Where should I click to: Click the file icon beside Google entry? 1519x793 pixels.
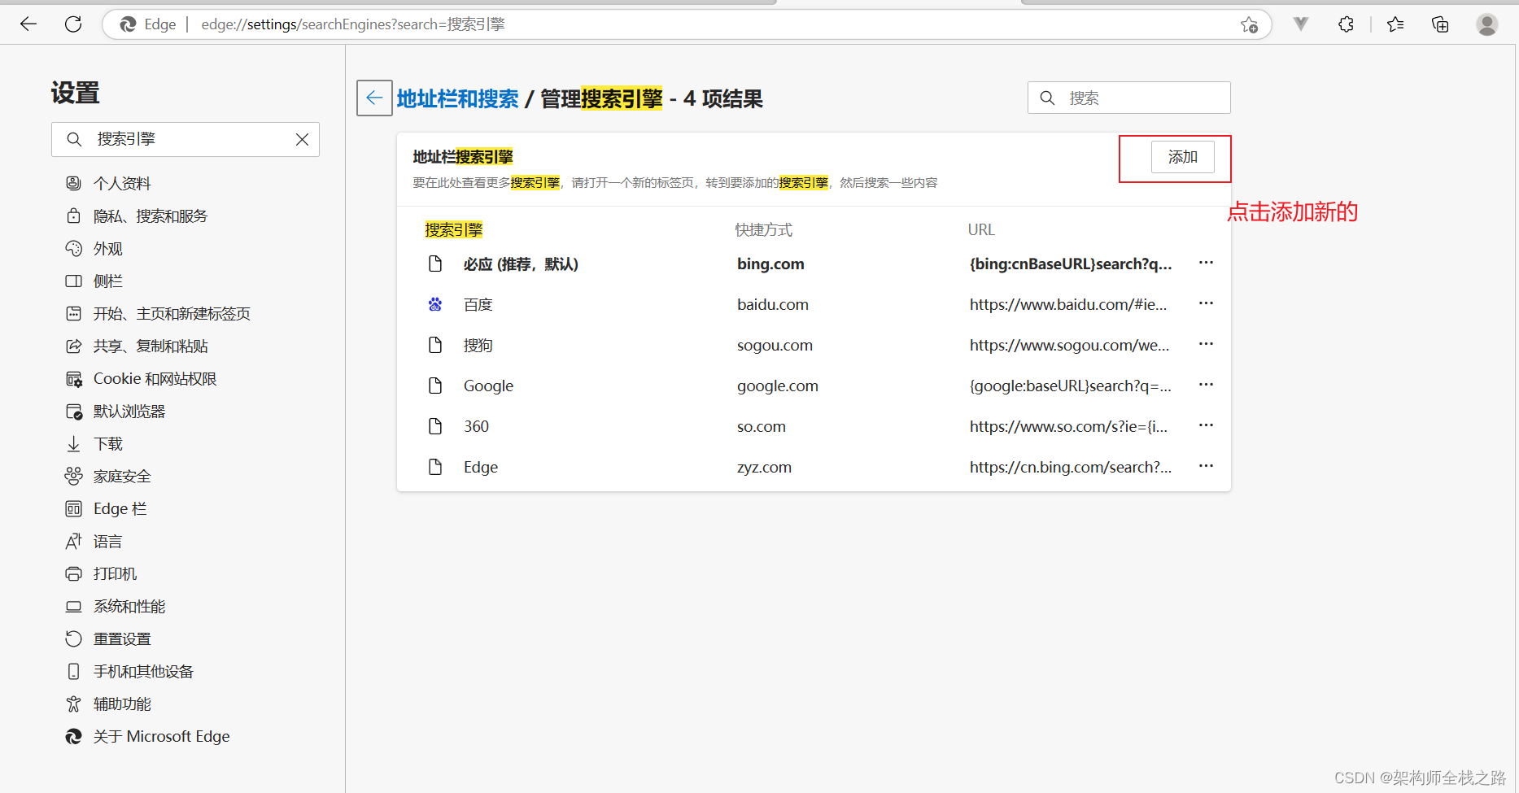pos(435,386)
